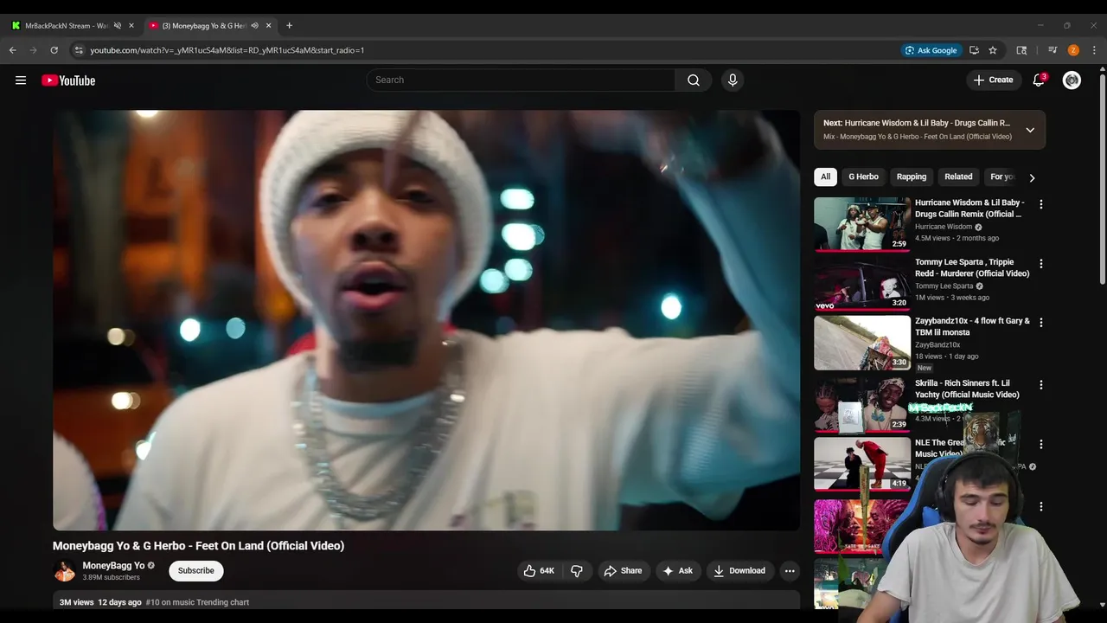Open MoneyBagg Yo channel avatar
The height and width of the screenshot is (623, 1107).
[x=64, y=571]
